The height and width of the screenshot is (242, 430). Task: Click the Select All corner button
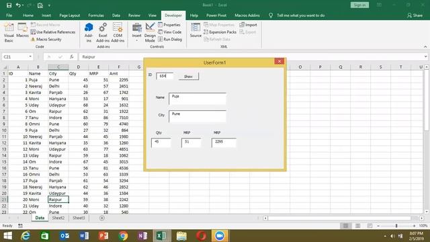pyautogui.click(x=4, y=67)
